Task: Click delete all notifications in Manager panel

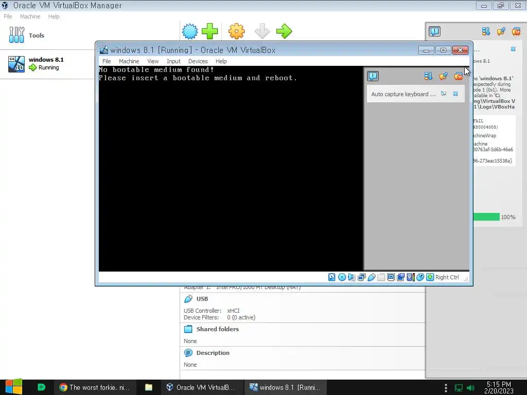Action: coord(516,31)
